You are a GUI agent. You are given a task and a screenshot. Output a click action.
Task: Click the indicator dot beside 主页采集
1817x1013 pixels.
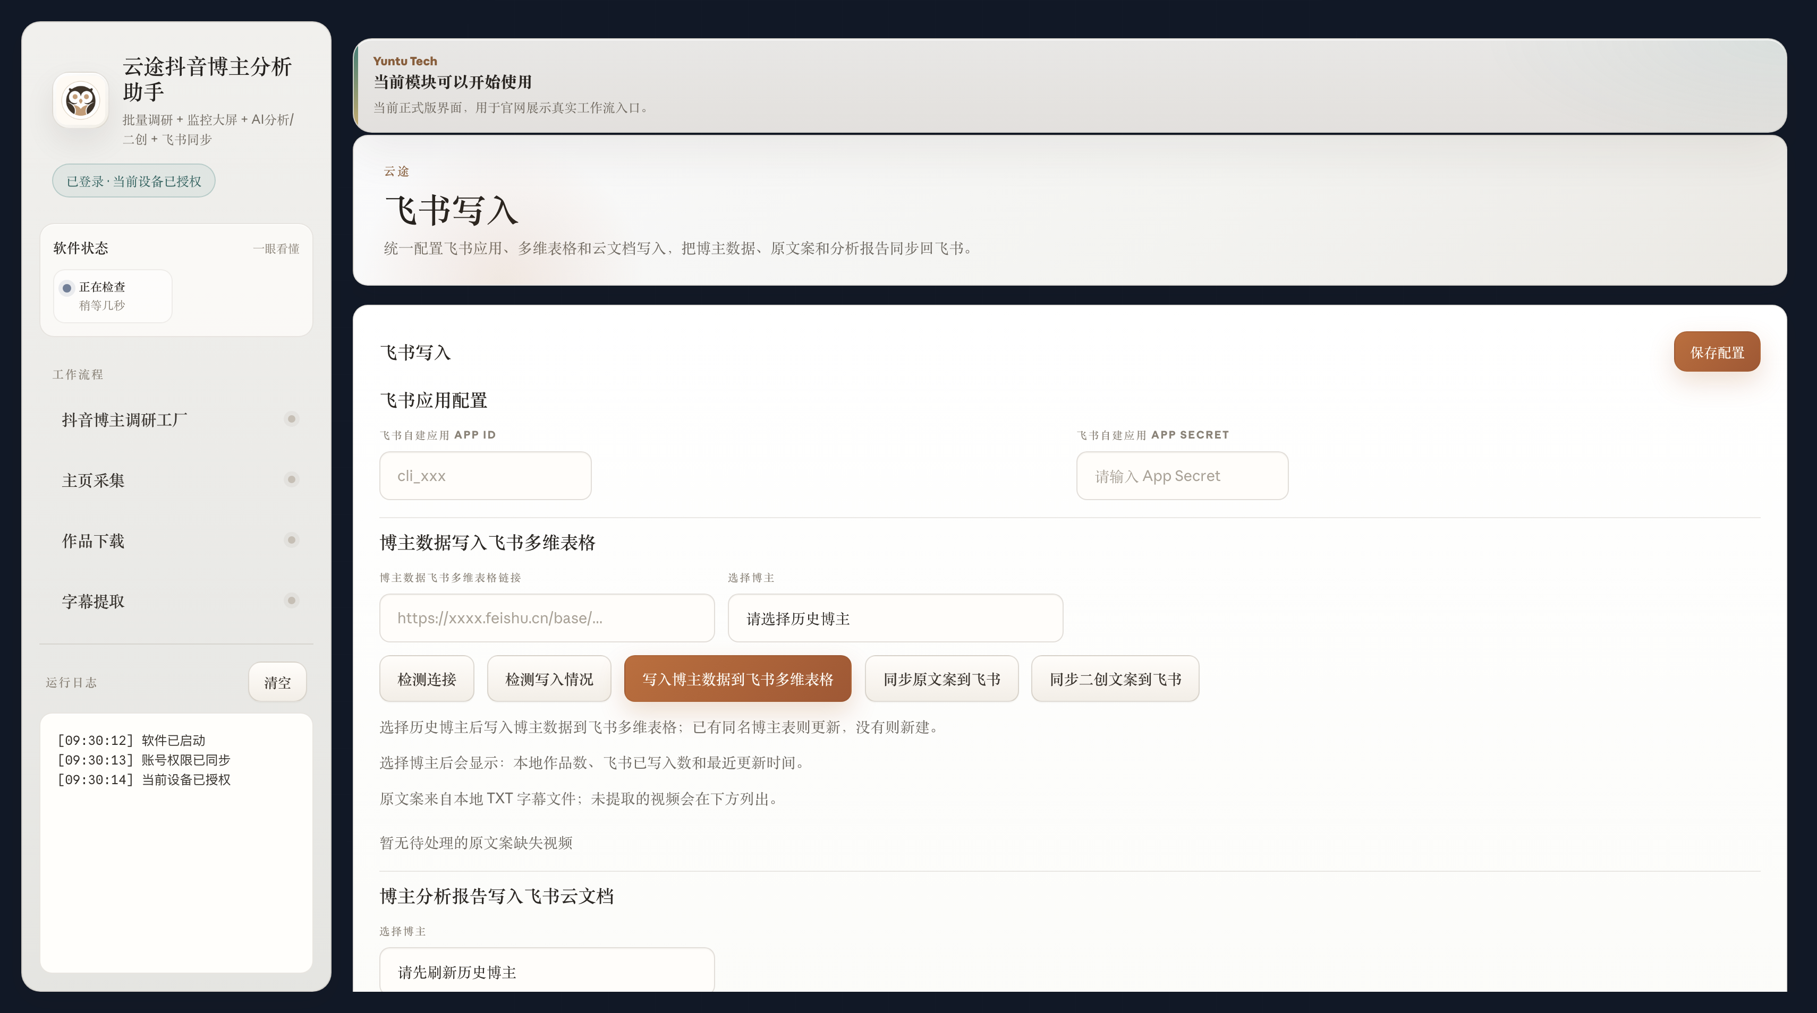(291, 479)
